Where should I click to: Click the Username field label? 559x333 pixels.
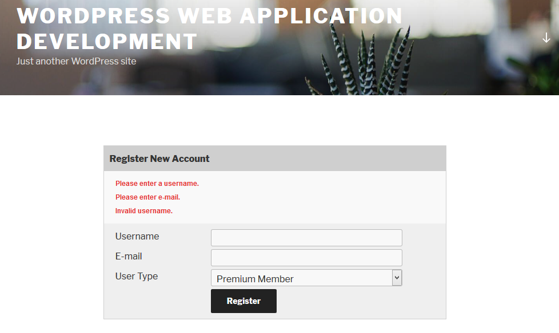(137, 236)
